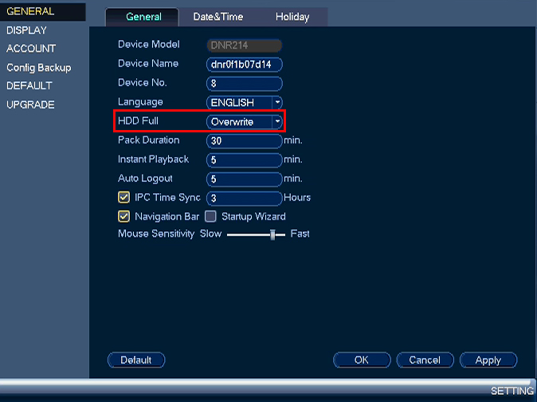Click the greyed Device Model field
Image resolution: width=537 pixels, height=402 pixels.
245,45
